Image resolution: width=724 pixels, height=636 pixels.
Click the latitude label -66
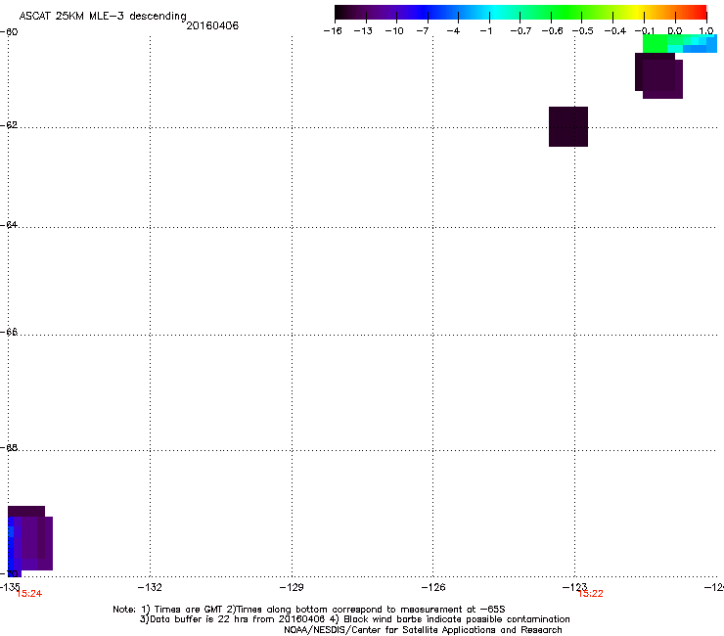pos(9,333)
